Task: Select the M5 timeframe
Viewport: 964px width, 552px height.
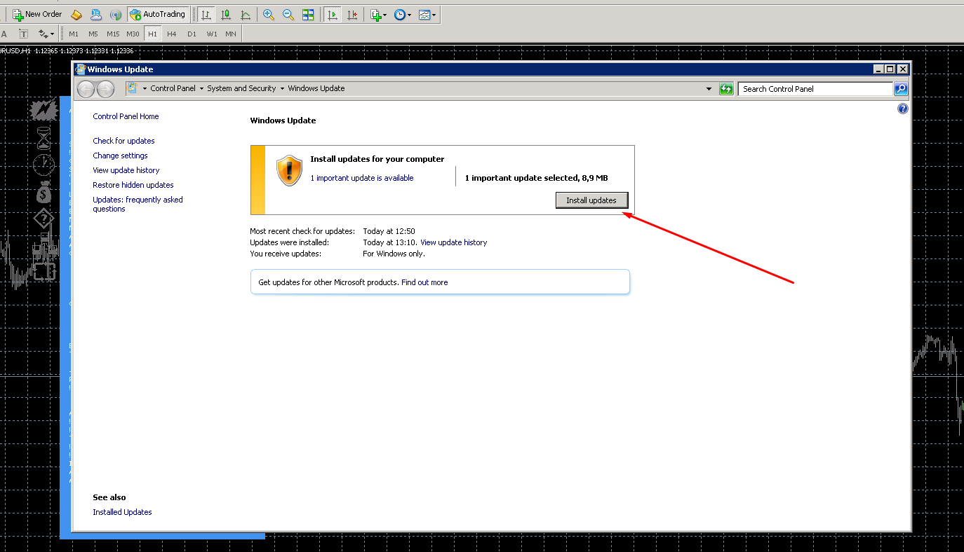Action: pos(93,34)
